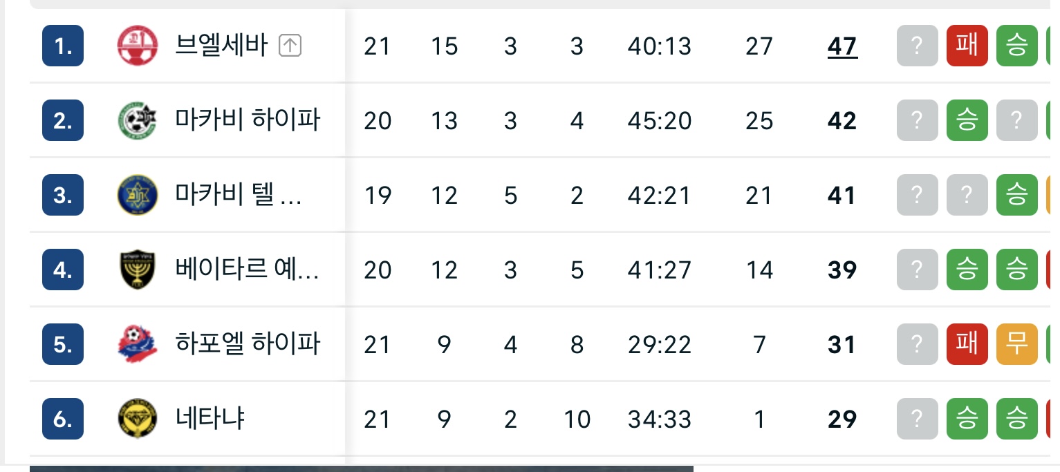Open the 네타냐 team link

click(x=211, y=419)
